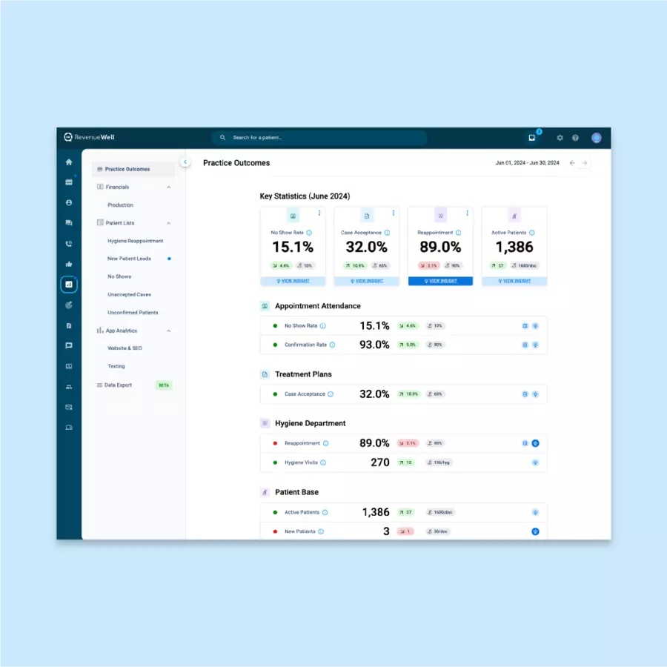
Task: Open the calendar icon in sidebar
Action: pyautogui.click(x=69, y=182)
